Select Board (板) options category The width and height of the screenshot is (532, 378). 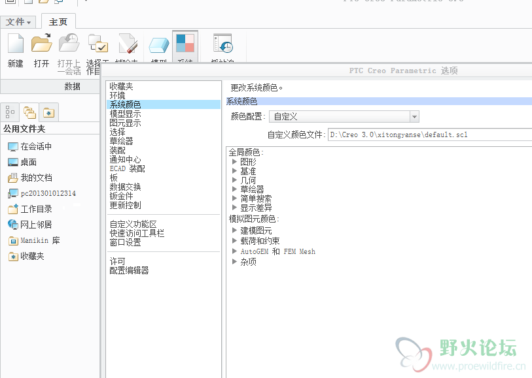(114, 178)
